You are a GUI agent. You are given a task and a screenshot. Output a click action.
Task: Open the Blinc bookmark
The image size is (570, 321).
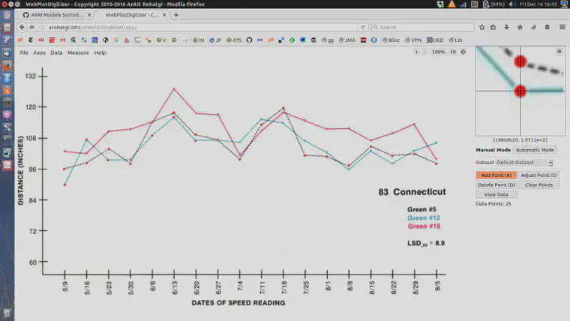[391, 40]
